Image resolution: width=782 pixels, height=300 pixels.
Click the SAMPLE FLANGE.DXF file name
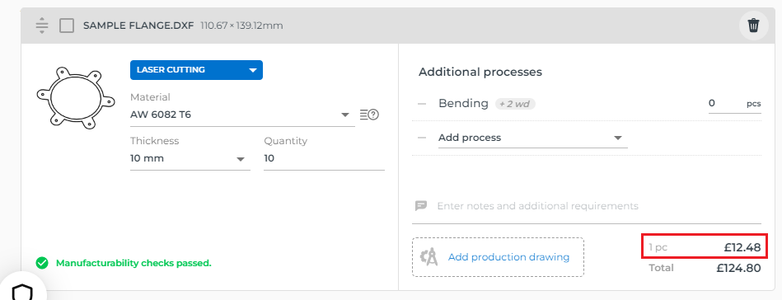(138, 26)
